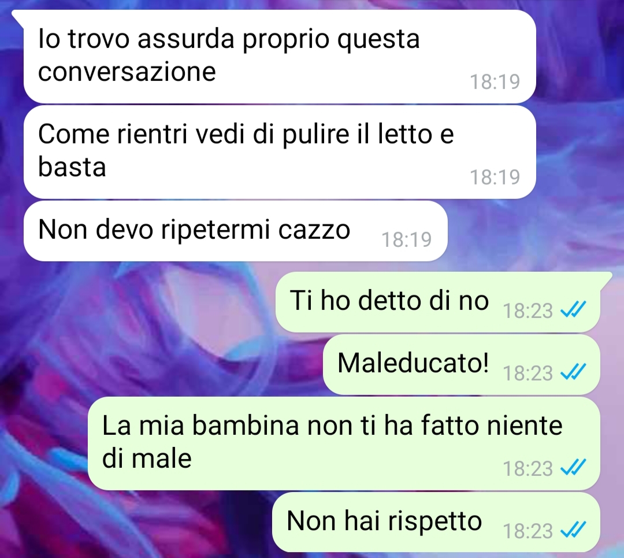Tap the 'Ti ho detto di no' bubble
Image resolution: width=624 pixels, height=558 pixels.
(438, 302)
